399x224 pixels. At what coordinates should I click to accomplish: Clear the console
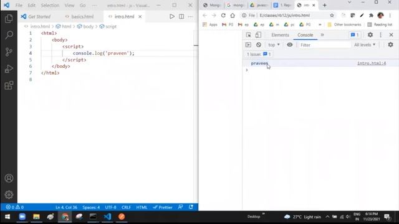[x=259, y=45]
